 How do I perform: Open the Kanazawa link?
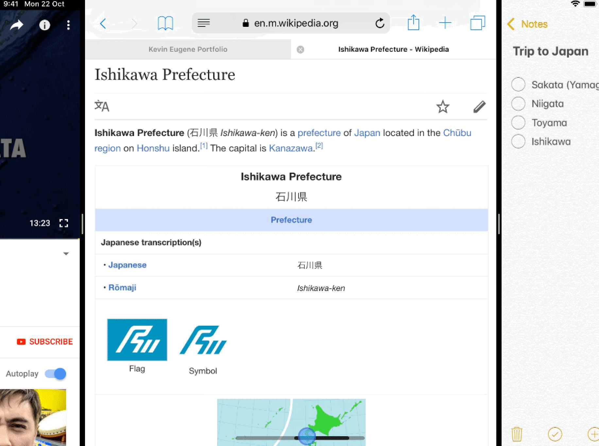pyautogui.click(x=291, y=148)
